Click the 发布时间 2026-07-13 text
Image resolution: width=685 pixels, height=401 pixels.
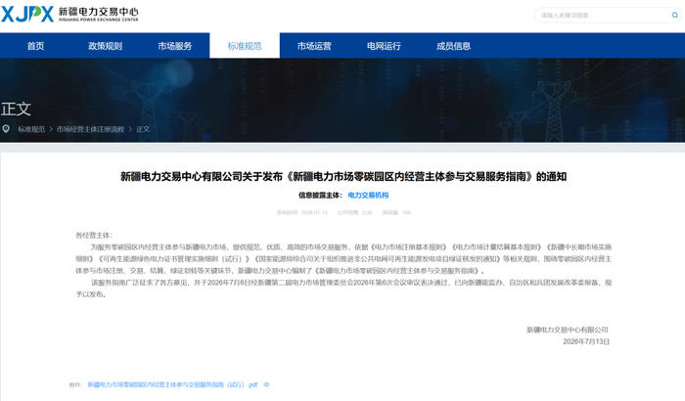pos(301,213)
